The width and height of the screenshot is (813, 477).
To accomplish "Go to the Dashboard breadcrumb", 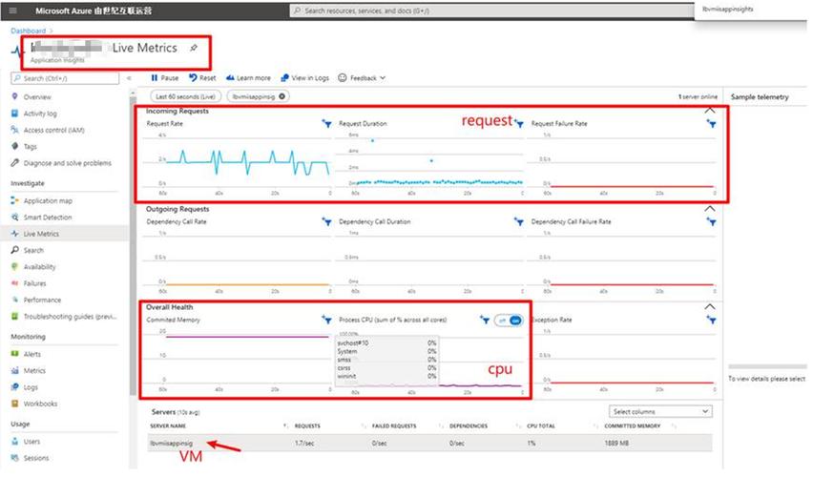I will 28,31.
